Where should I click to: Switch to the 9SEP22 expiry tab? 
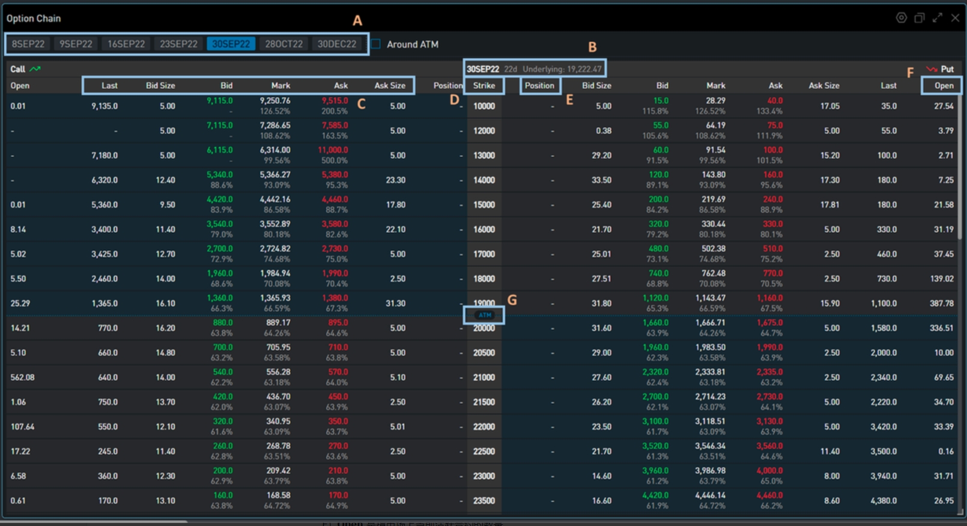[x=76, y=44]
